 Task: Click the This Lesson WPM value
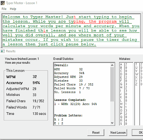tap(35, 77)
